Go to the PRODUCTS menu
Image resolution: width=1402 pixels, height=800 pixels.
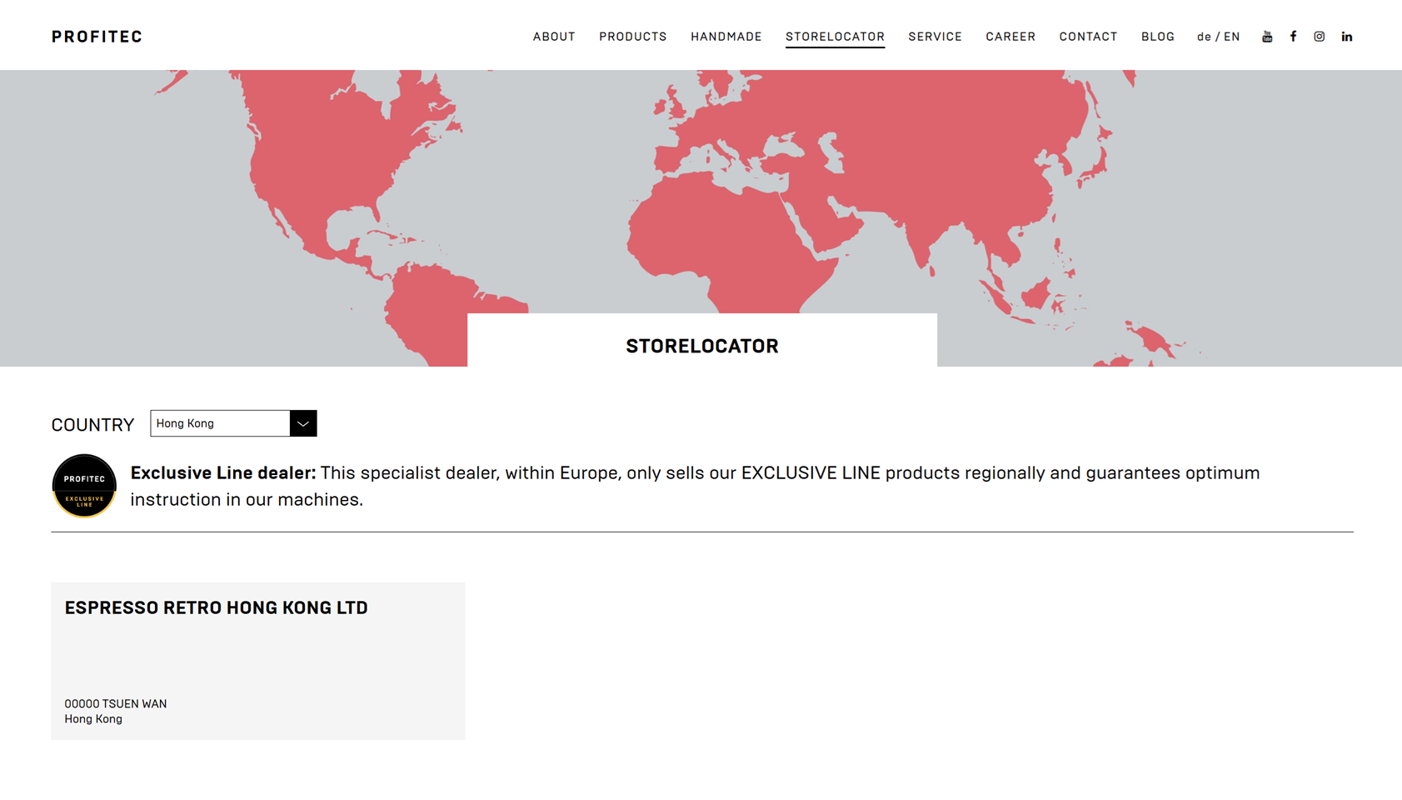[633, 37]
